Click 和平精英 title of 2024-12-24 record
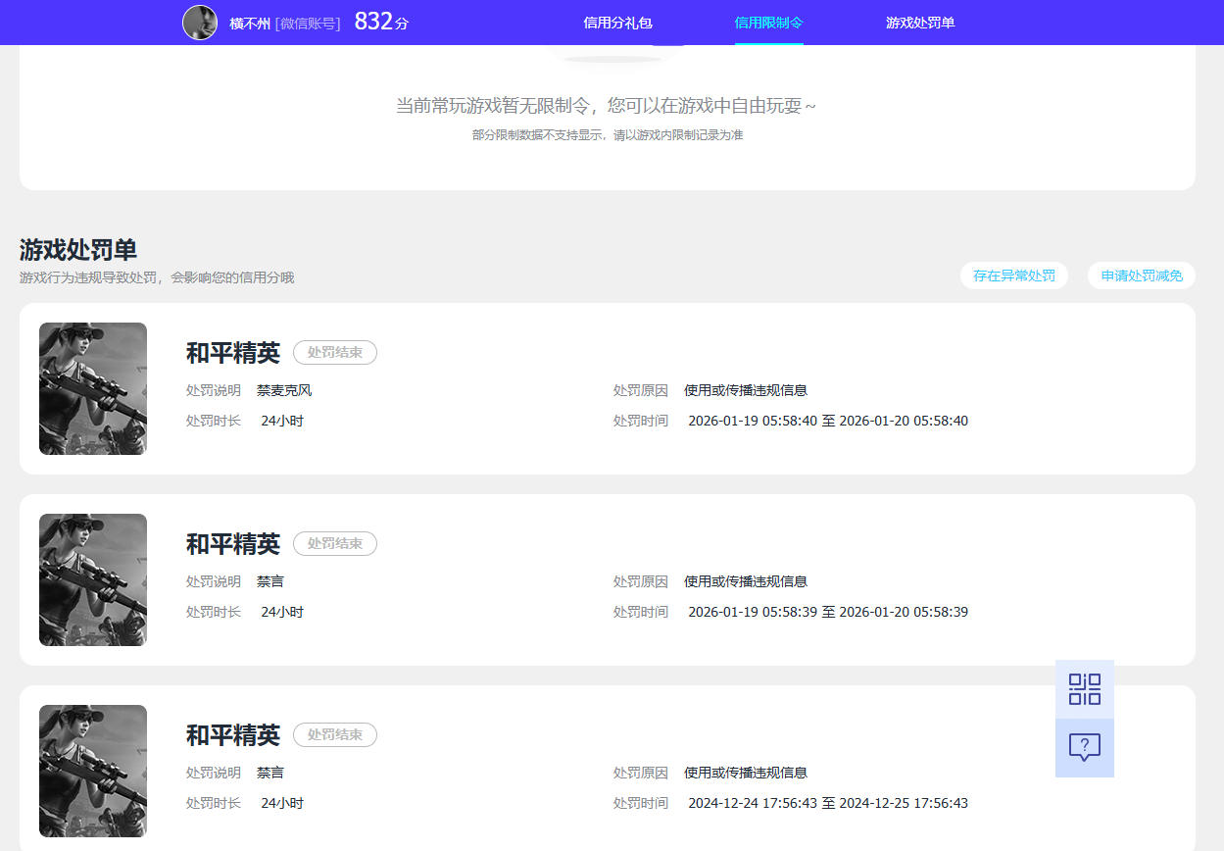Screen dimensions: 1224x851 pos(233,734)
